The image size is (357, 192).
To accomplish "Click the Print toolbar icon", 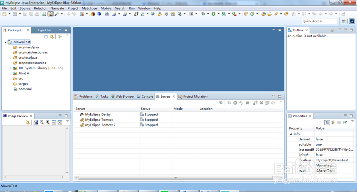I will click(37, 14).
